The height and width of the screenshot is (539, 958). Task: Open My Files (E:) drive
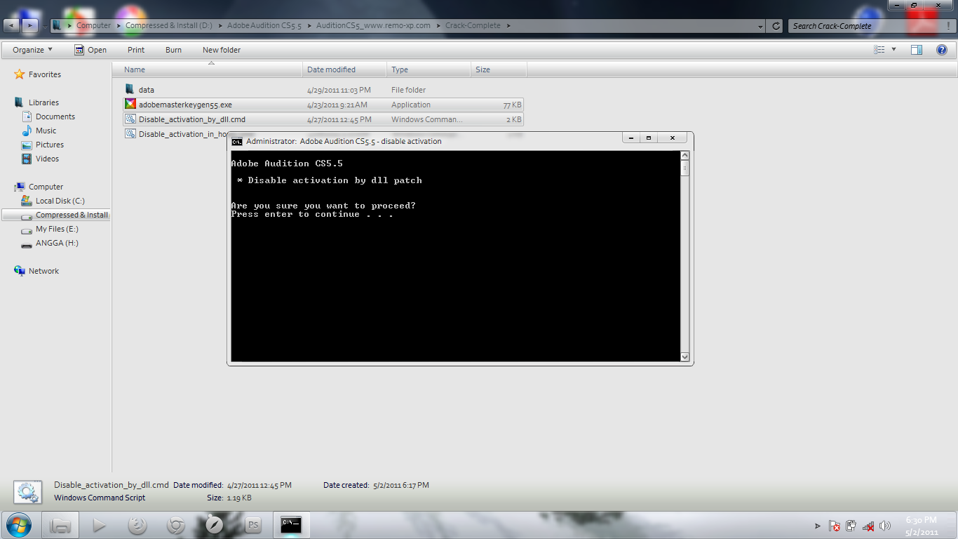coord(57,229)
